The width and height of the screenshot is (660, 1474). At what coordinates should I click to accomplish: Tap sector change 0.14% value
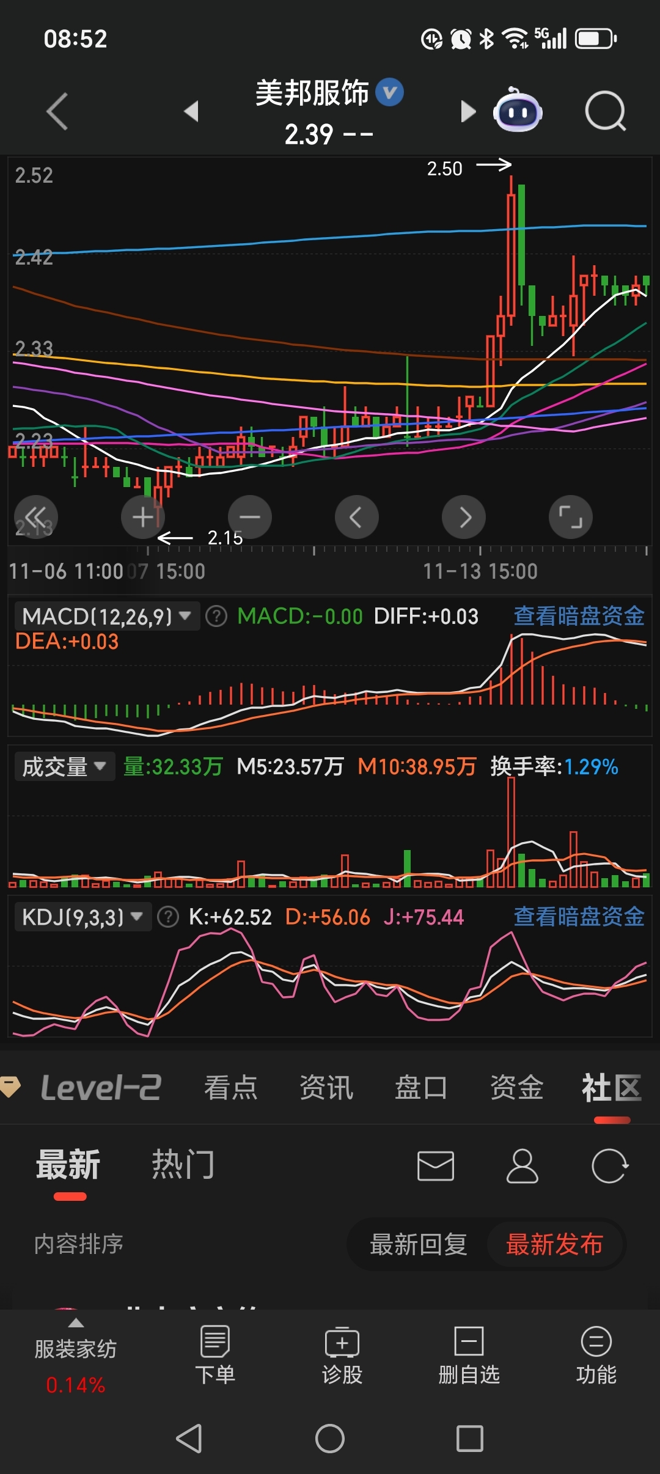(76, 1385)
